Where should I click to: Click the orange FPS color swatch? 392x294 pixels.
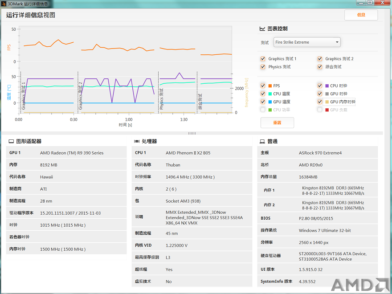pos(270,86)
